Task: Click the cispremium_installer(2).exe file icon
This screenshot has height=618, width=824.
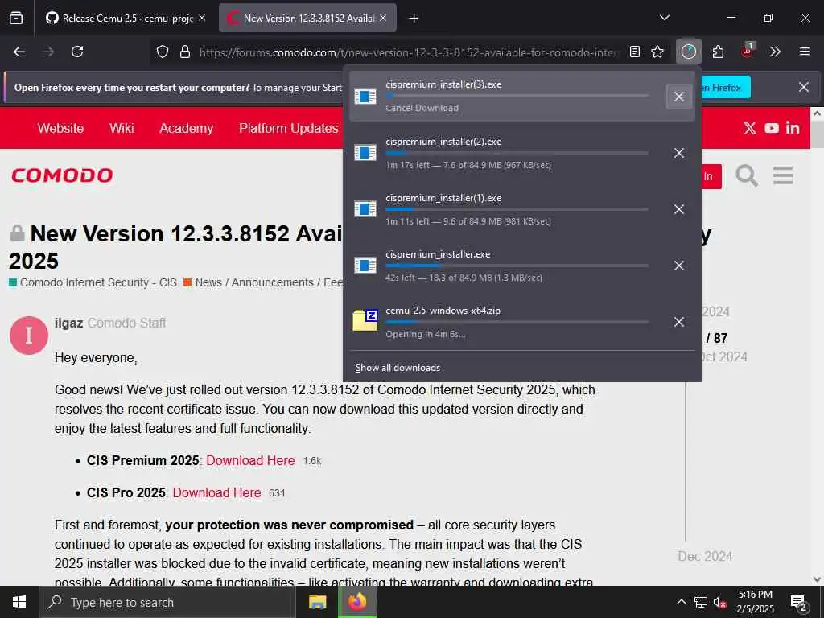Action: 365,152
